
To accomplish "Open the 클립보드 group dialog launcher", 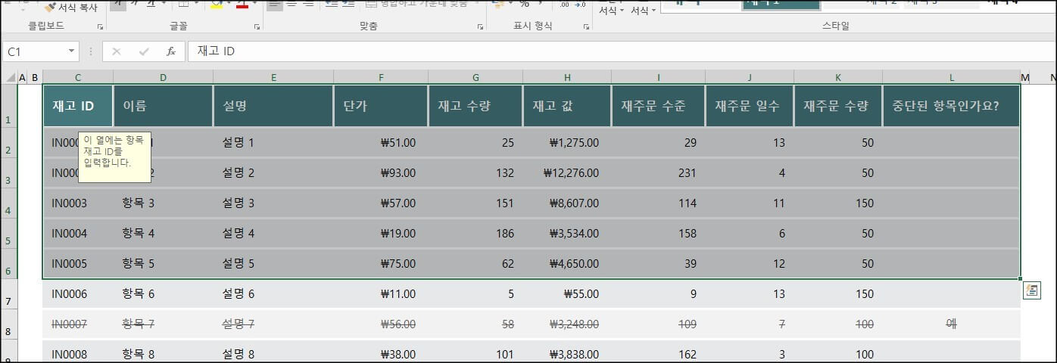I will [99, 27].
